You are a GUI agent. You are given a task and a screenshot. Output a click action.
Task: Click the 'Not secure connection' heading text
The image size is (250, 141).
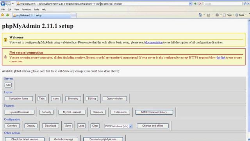(x=26, y=52)
